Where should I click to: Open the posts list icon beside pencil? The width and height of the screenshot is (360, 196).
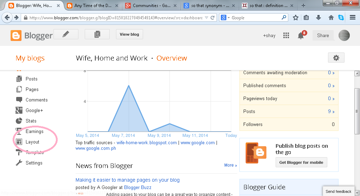tap(97, 34)
